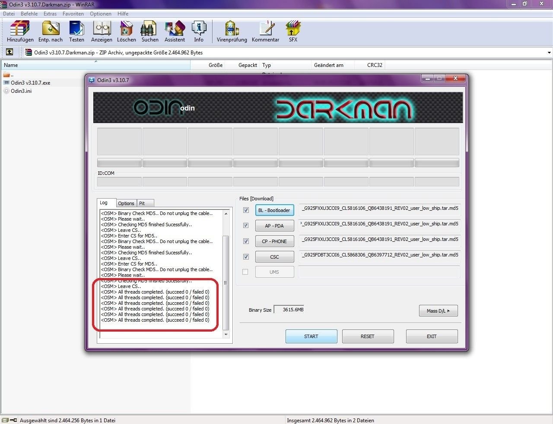The height and width of the screenshot is (424, 553).
Task: Open the Datei menu
Action: tap(9, 14)
